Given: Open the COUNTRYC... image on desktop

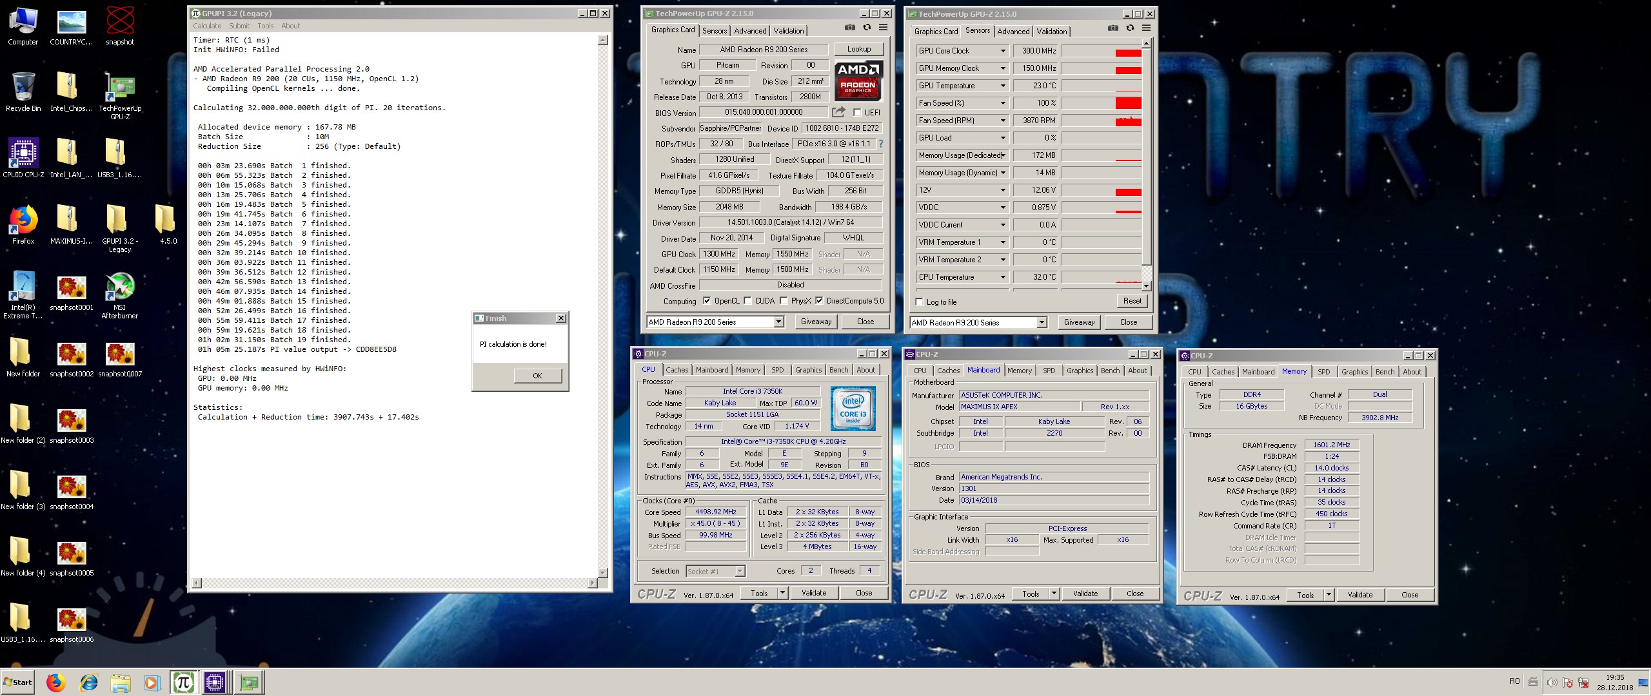Looking at the screenshot, I should [72, 27].
